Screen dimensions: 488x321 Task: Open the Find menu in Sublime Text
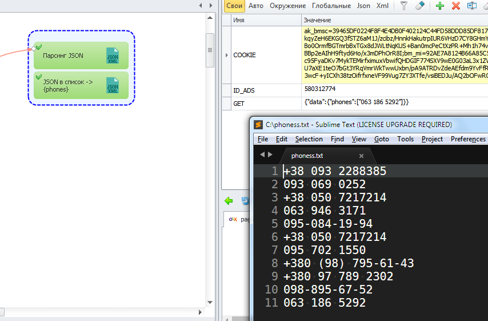[x=337, y=139]
